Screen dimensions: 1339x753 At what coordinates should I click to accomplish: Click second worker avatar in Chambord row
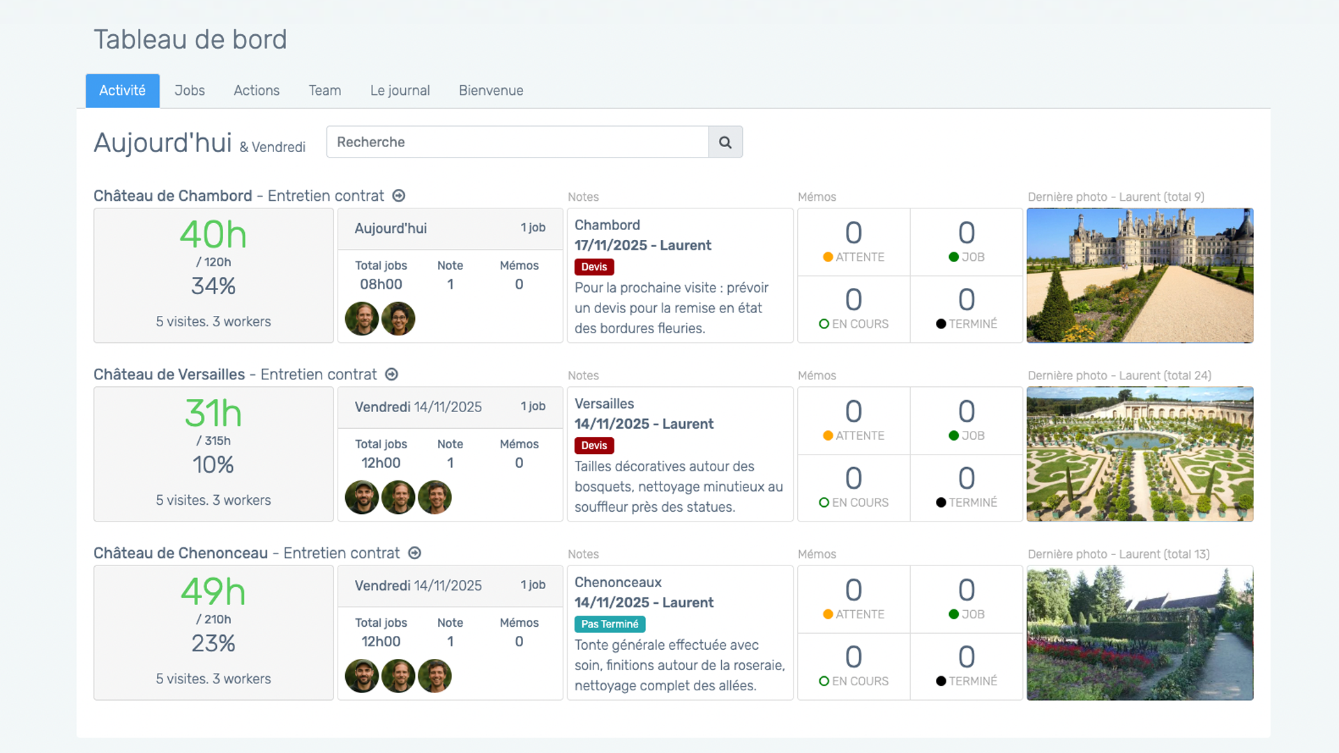(x=398, y=319)
